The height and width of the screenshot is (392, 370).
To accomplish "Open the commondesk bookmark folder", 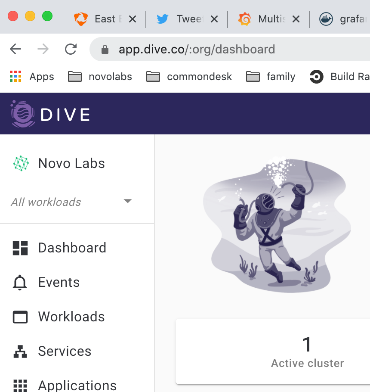I will pyautogui.click(x=189, y=77).
